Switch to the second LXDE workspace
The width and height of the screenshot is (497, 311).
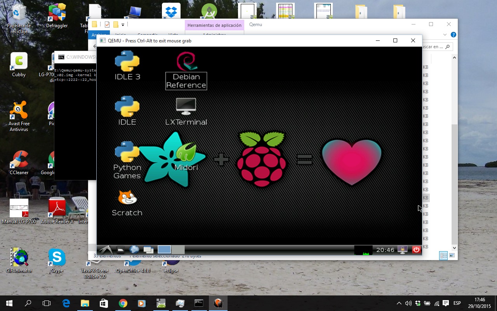point(177,249)
